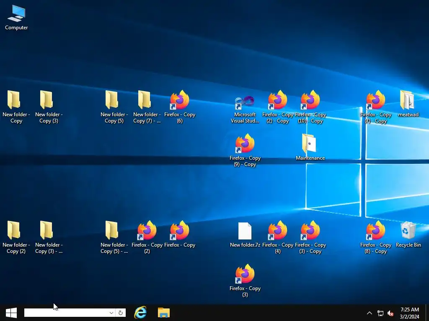The height and width of the screenshot is (321, 429).
Task: Select "Firefox - Copy (10) - Copy" shortcut
Action: [x=310, y=107]
